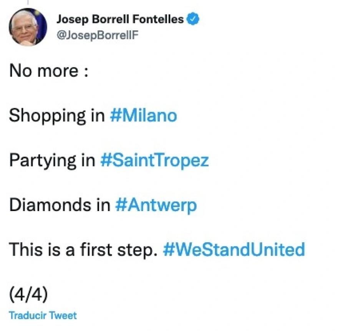
Task: Follow the #Antwerp hashtag link
Action: point(156,205)
